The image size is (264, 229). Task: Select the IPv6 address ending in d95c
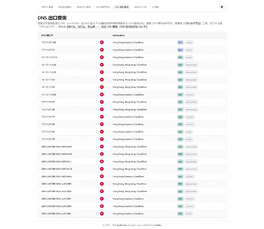[x=56, y=213]
